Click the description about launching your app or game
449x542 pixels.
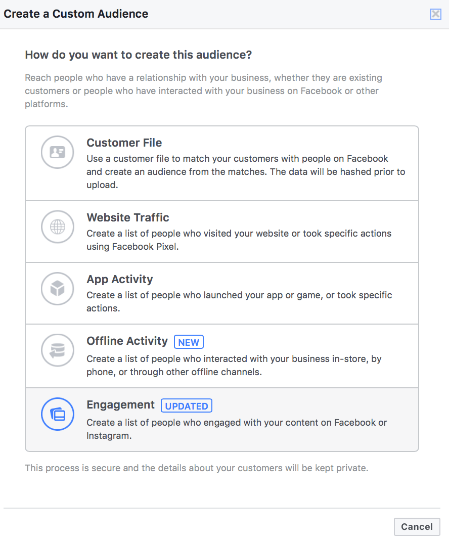tap(239, 301)
